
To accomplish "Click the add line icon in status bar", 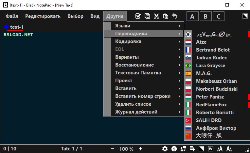I will point(192,149).
